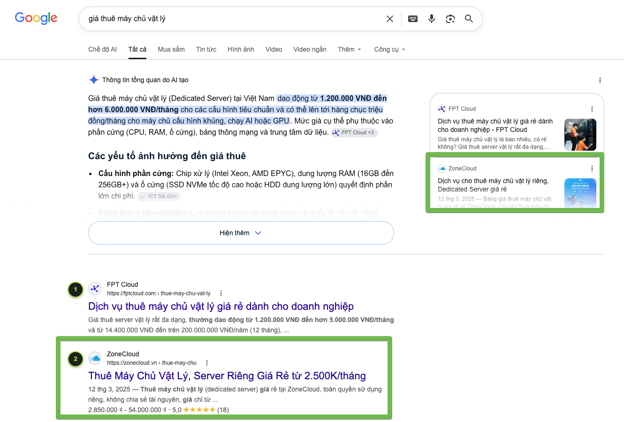Image resolution: width=624 pixels, height=422 pixels.
Task: Click the ZoneCloud result favicon
Action: pyautogui.click(x=95, y=358)
